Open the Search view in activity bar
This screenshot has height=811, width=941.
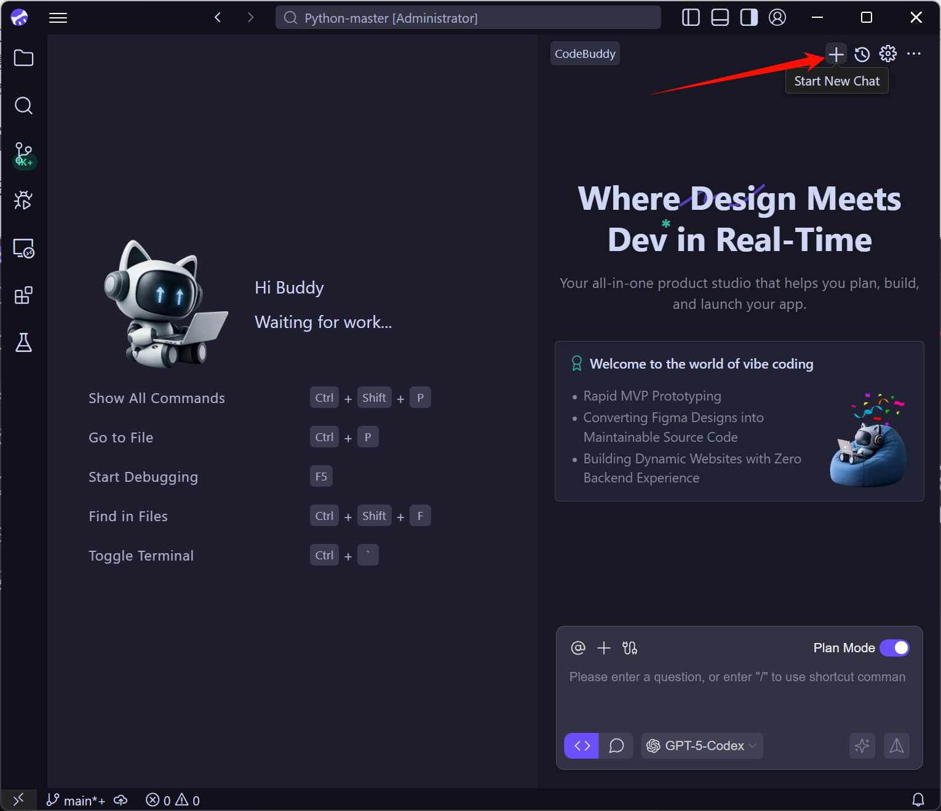point(23,105)
